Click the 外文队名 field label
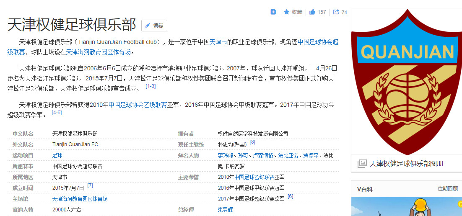 pyautogui.click(x=23, y=144)
